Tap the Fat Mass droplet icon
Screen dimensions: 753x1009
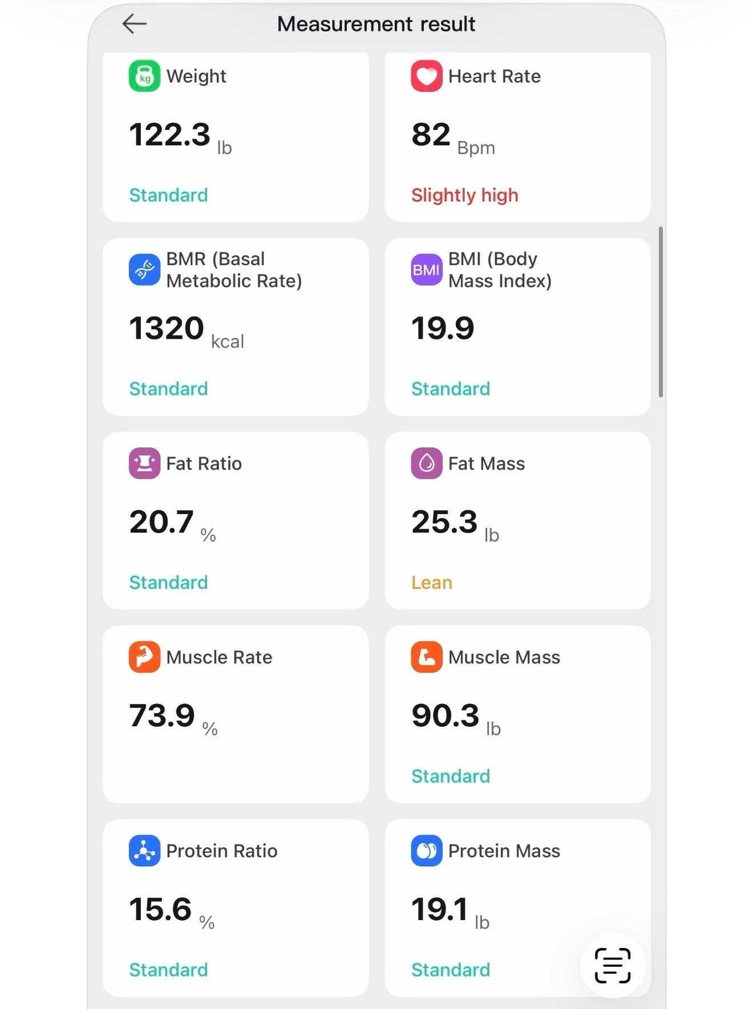[x=426, y=463]
